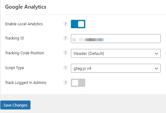The width and height of the screenshot is (166, 113).
Task: Save Changes button click
Action: (16, 105)
